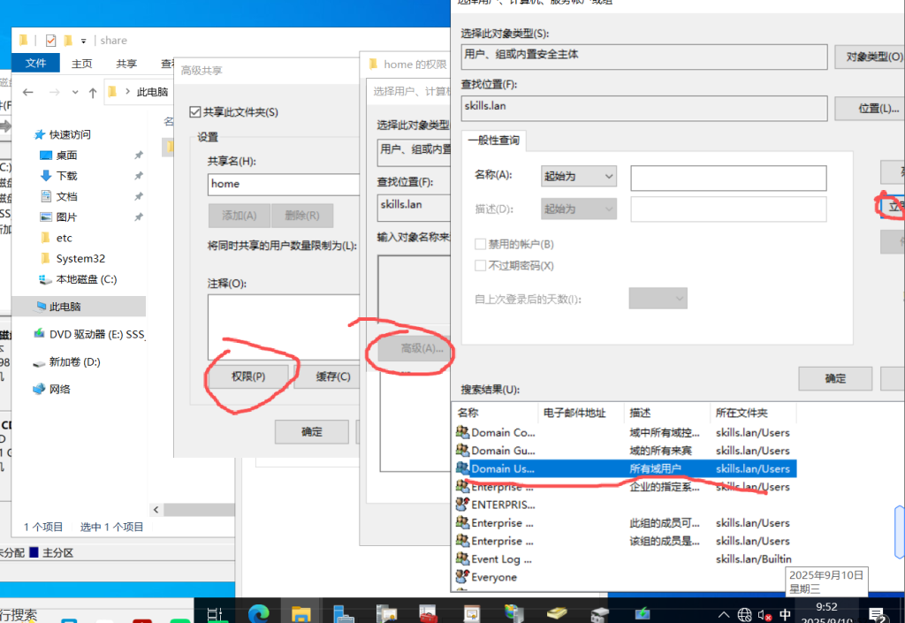Click the 对象类型(O) button
The height and width of the screenshot is (623, 905).
pyautogui.click(x=869, y=57)
